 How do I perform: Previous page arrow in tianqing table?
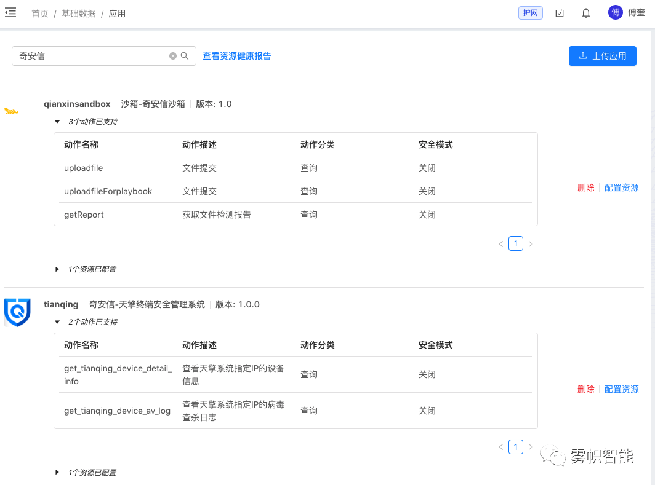point(501,447)
